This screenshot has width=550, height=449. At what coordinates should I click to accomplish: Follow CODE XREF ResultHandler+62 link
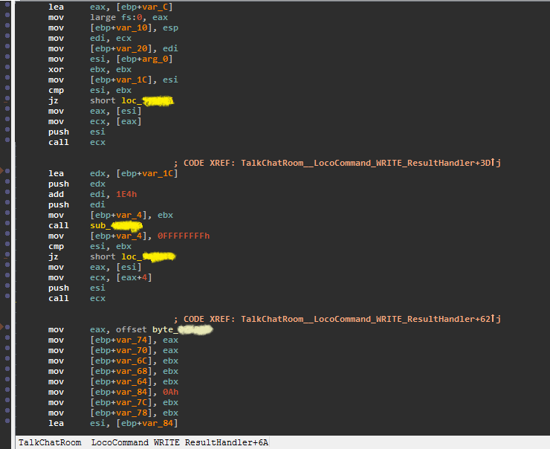click(x=371, y=319)
